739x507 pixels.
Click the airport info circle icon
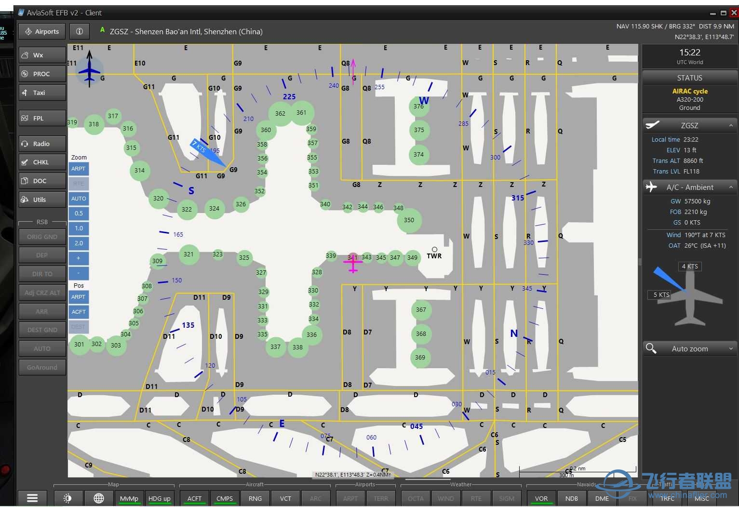click(x=79, y=31)
